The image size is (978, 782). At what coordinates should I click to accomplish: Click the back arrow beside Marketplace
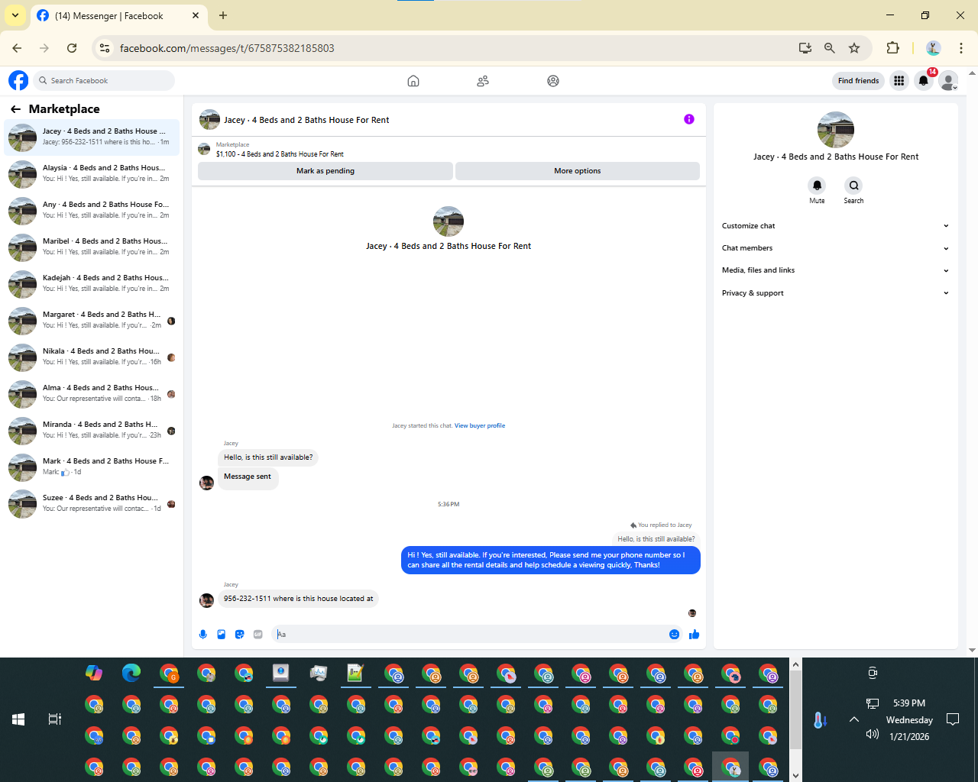pos(15,109)
